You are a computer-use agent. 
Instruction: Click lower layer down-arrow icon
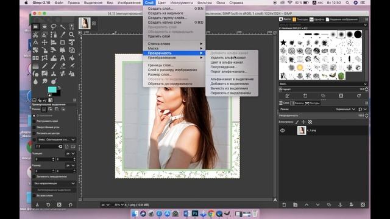point(317,205)
